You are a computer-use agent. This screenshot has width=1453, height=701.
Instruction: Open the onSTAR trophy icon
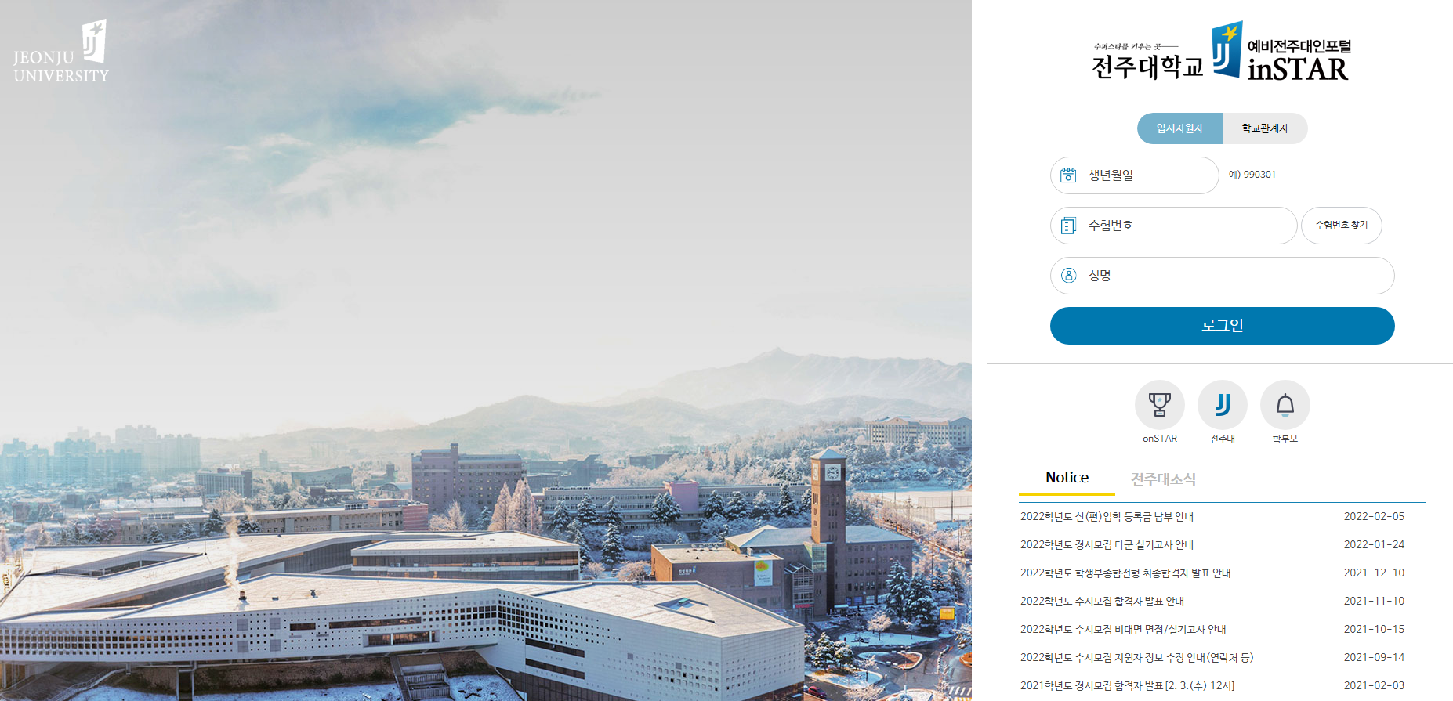[1160, 405]
